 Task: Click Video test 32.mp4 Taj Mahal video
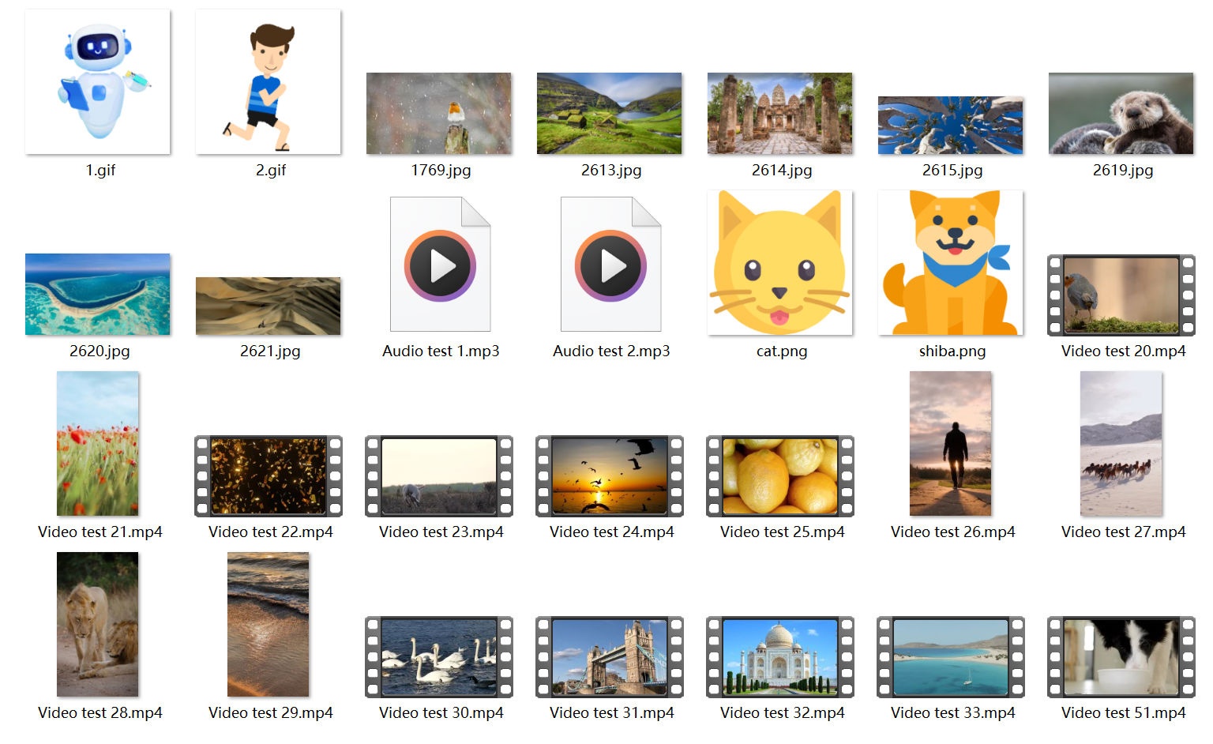click(x=780, y=657)
